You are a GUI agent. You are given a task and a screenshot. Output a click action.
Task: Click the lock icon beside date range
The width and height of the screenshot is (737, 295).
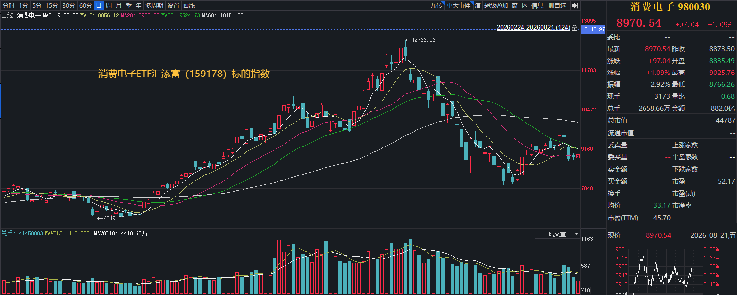click(x=574, y=28)
